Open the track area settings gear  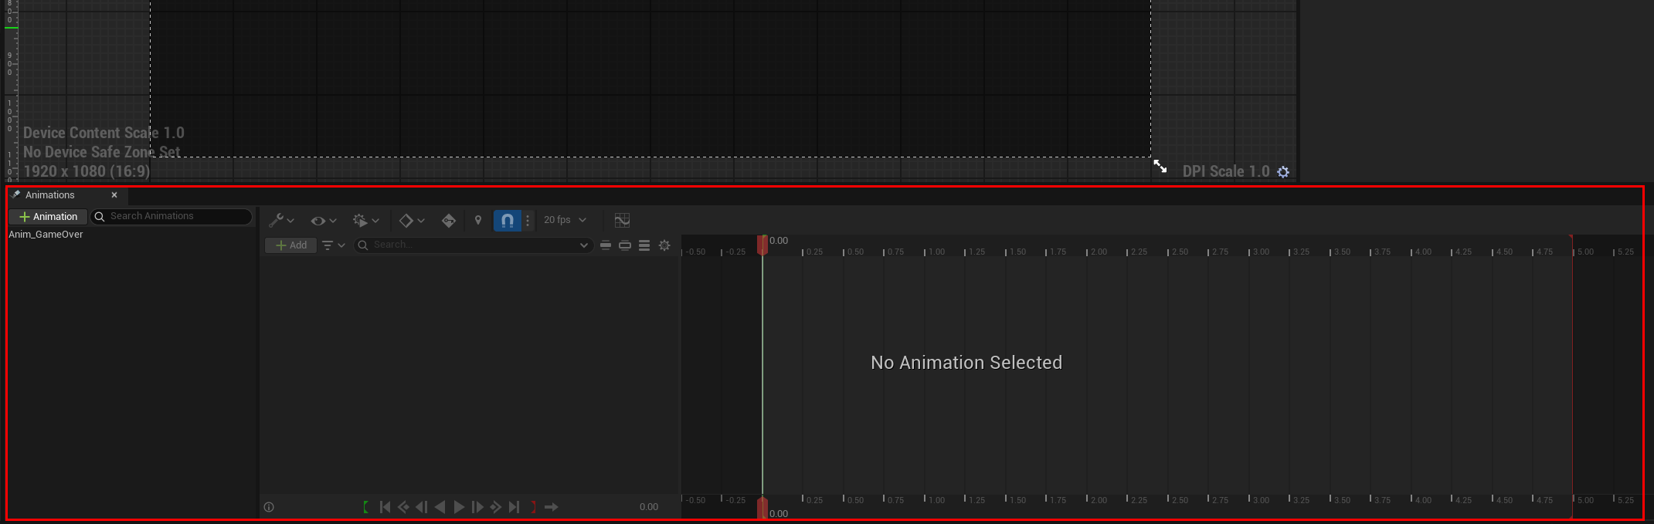(664, 245)
